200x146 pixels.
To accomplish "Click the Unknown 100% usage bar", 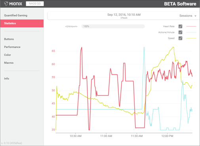I will pyautogui.click(x=113, y=27).
